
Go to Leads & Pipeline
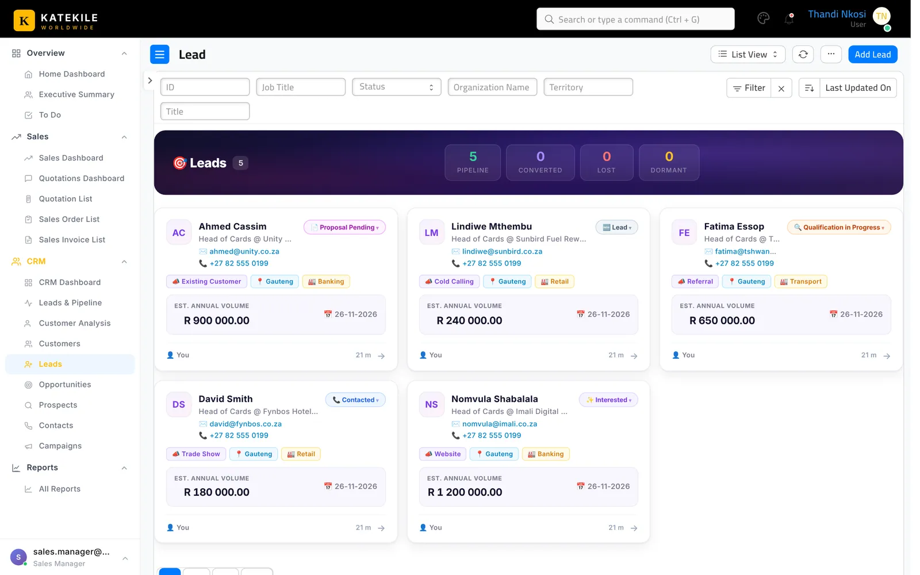[70, 303]
